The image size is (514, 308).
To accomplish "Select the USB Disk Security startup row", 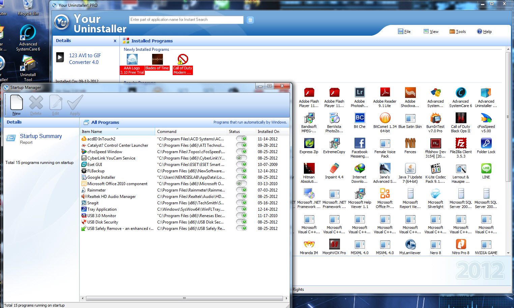I will [185, 222].
